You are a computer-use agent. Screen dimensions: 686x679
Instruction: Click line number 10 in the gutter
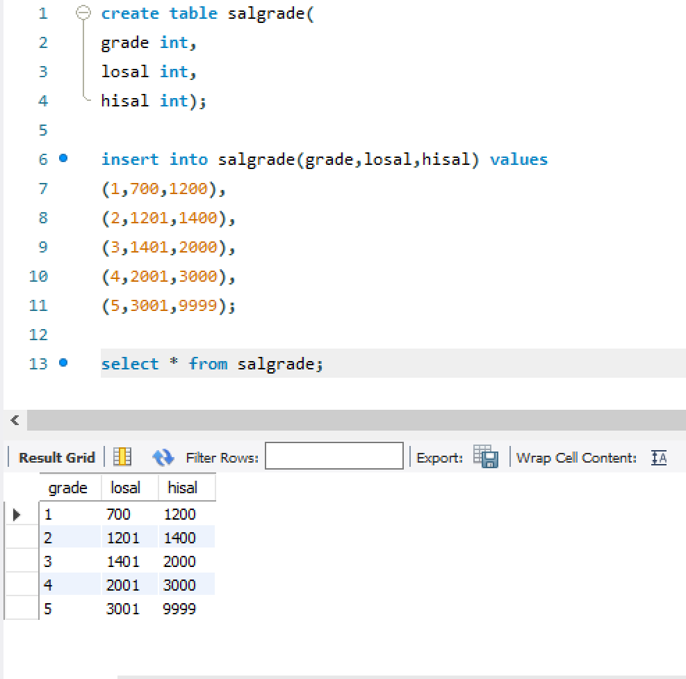coord(38,276)
